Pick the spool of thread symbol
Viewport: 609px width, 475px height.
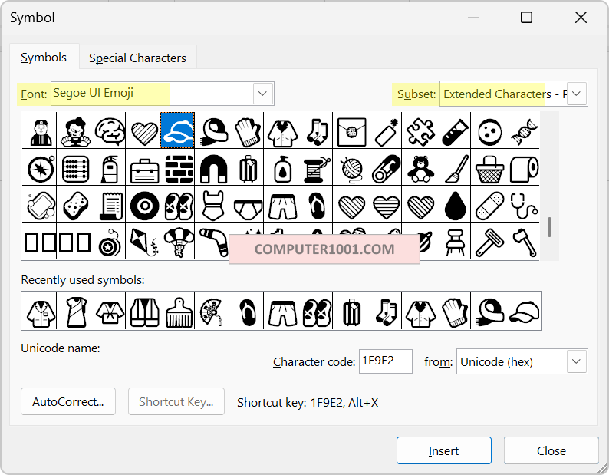[315, 167]
